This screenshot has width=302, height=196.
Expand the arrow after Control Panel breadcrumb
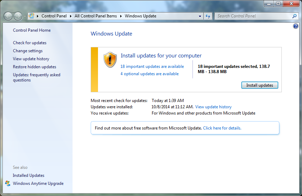(x=71, y=16)
